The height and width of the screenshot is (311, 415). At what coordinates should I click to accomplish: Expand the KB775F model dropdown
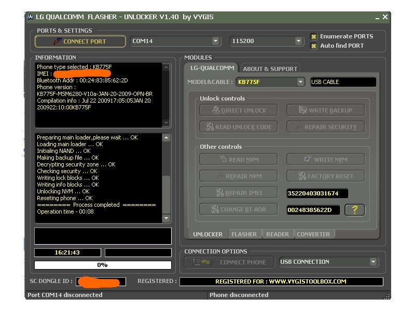[300, 82]
